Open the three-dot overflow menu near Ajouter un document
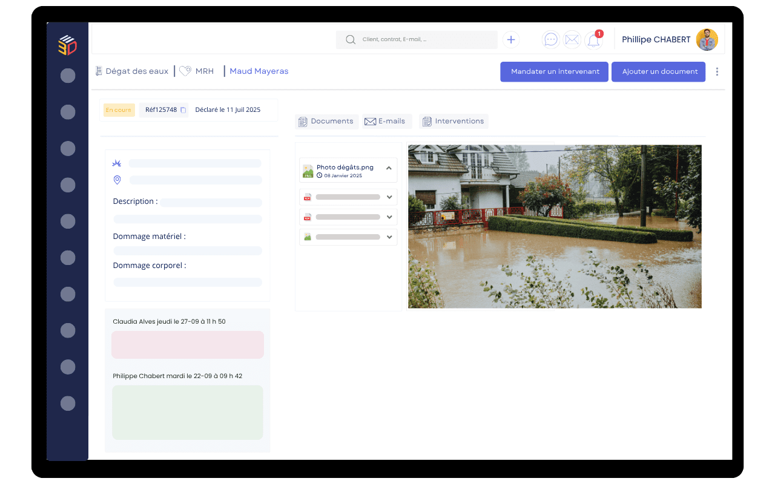The height and width of the screenshot is (484, 775). pyautogui.click(x=717, y=71)
